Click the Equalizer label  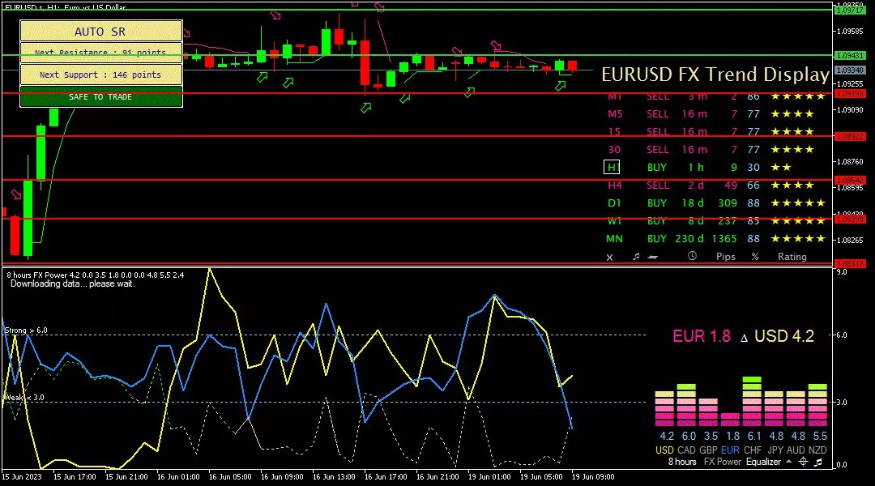coord(763,462)
